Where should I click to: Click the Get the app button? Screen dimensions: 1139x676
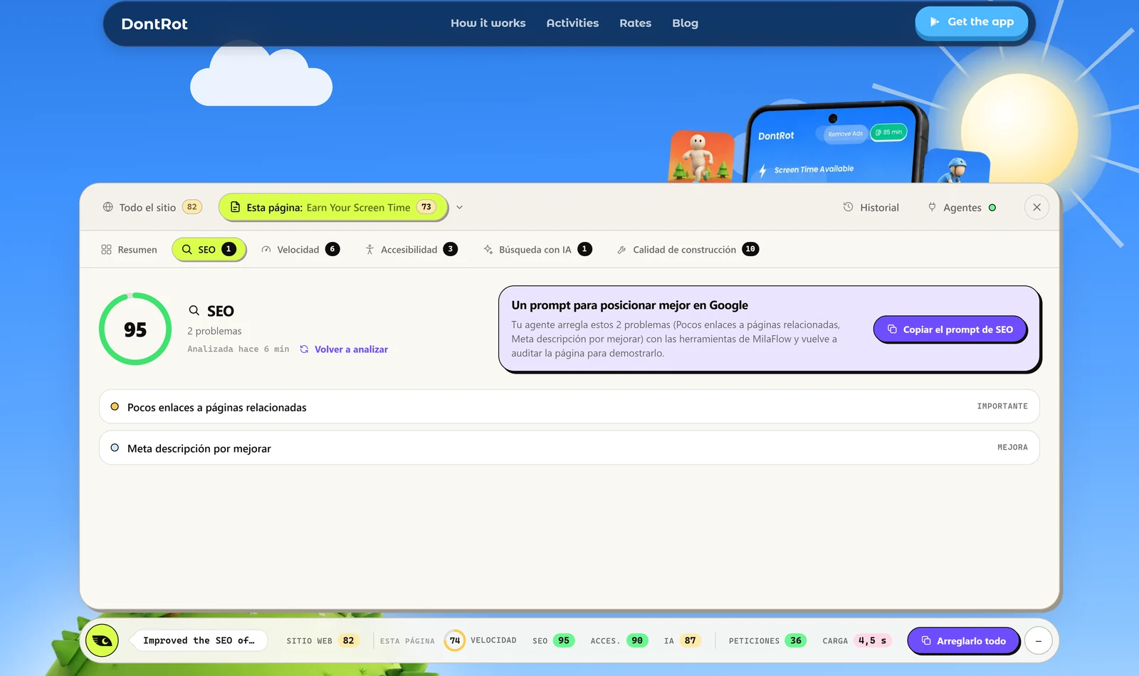[x=972, y=22]
